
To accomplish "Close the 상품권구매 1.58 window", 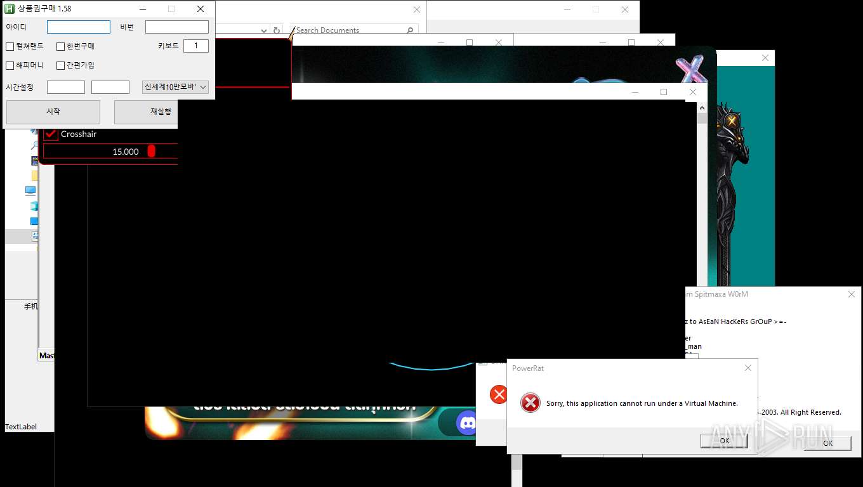I will [x=201, y=9].
